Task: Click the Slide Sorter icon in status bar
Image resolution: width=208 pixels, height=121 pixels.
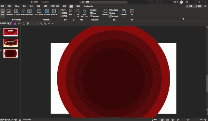Action: [x=167, y=120]
